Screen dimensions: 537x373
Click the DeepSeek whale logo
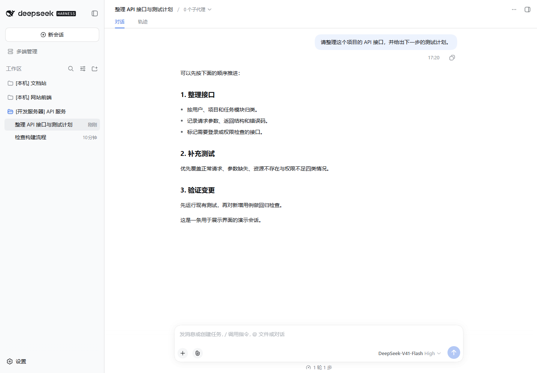(x=10, y=13)
